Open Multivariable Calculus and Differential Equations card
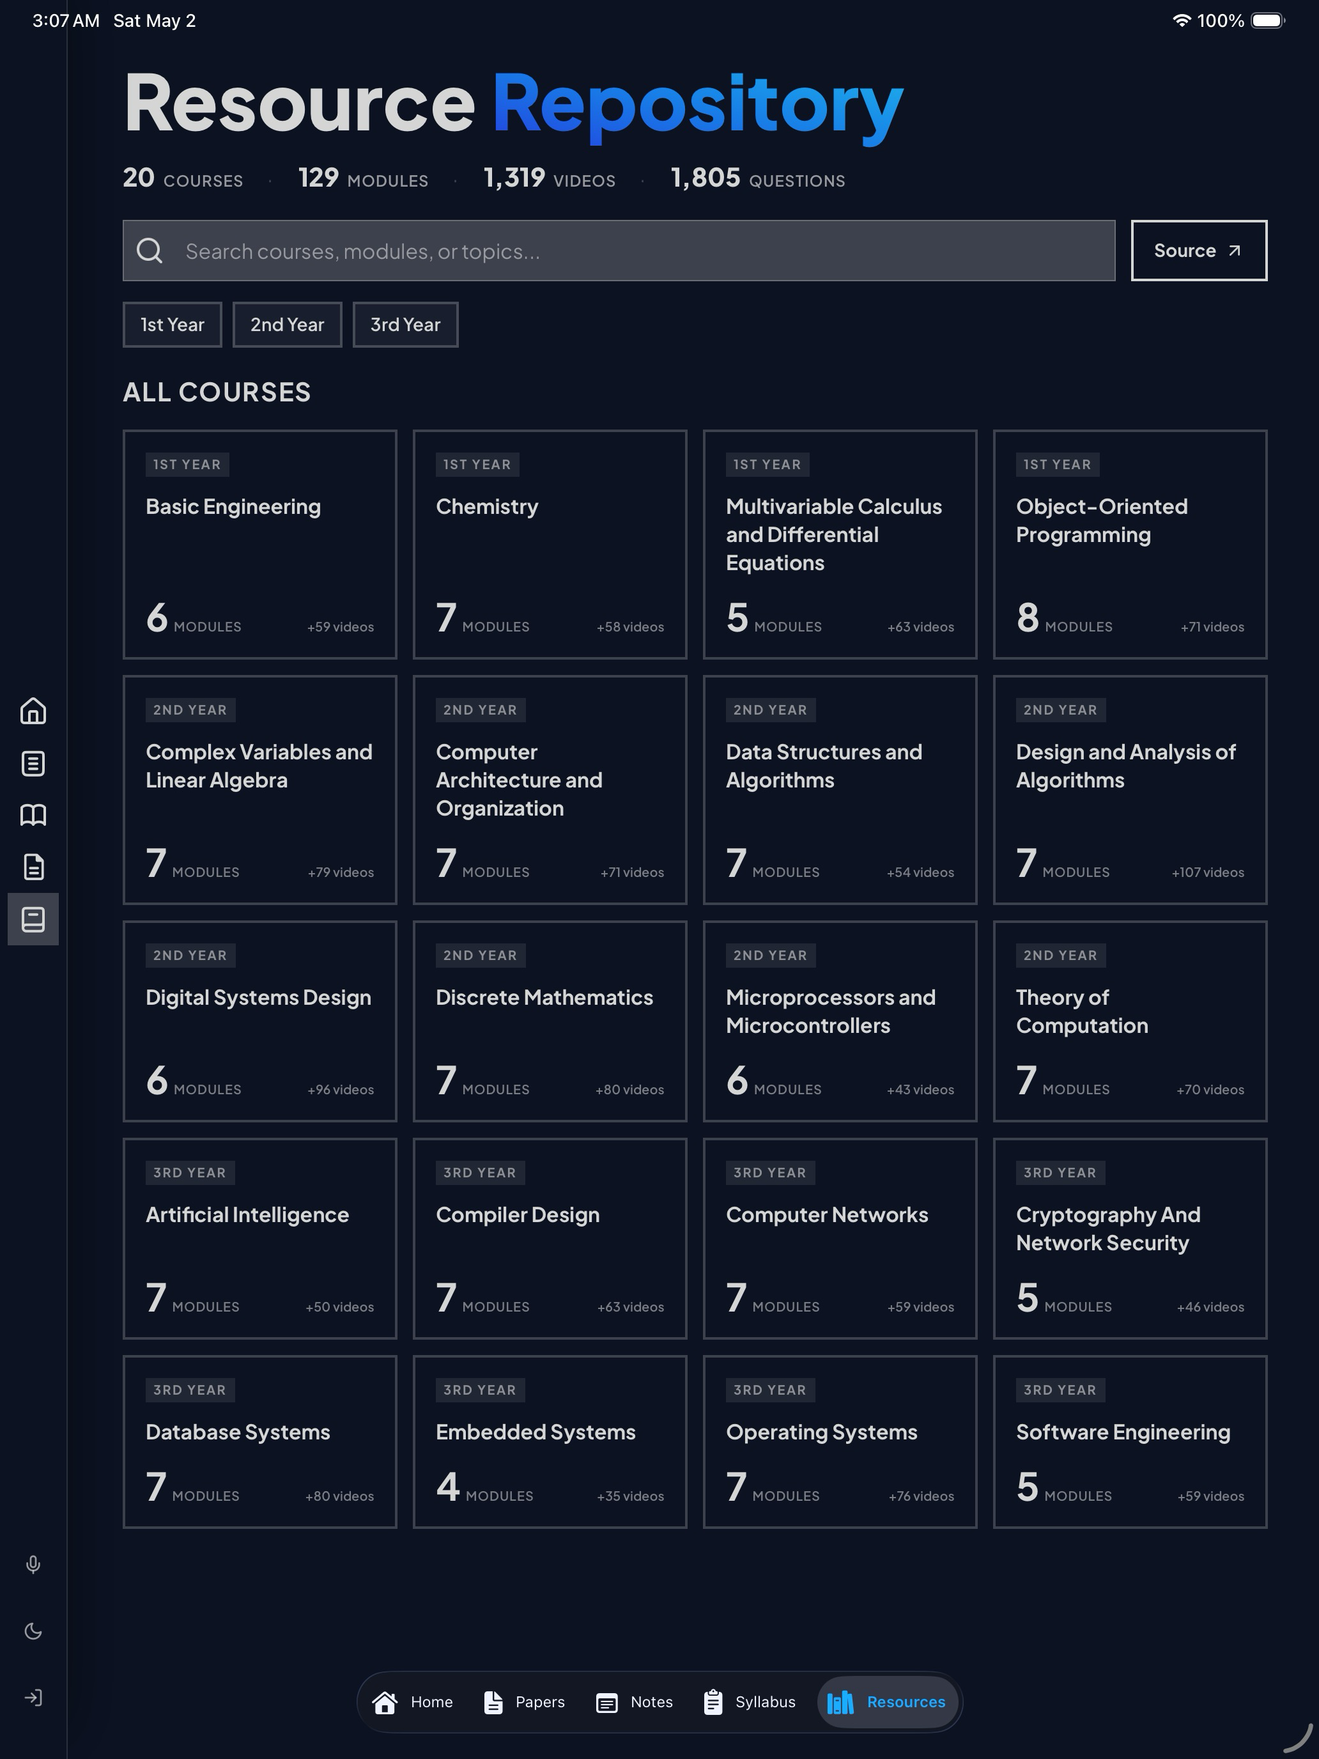 click(840, 545)
